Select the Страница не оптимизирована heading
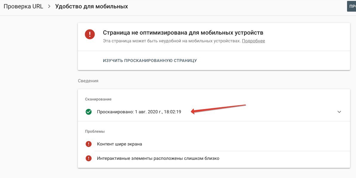Viewport: 356px width, 178px height. click(183, 33)
